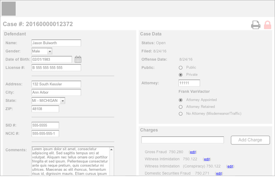Open the Gender dropdown

pyautogui.click(x=49, y=51)
